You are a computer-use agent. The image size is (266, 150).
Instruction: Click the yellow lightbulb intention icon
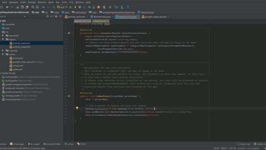point(77,108)
